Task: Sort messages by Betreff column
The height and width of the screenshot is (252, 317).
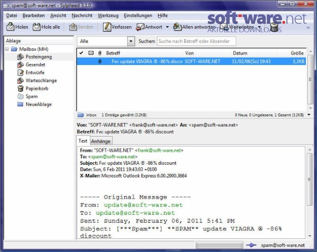Action: tap(143, 53)
